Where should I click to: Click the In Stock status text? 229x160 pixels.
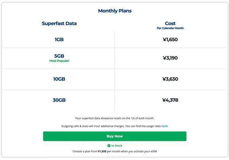117,146
